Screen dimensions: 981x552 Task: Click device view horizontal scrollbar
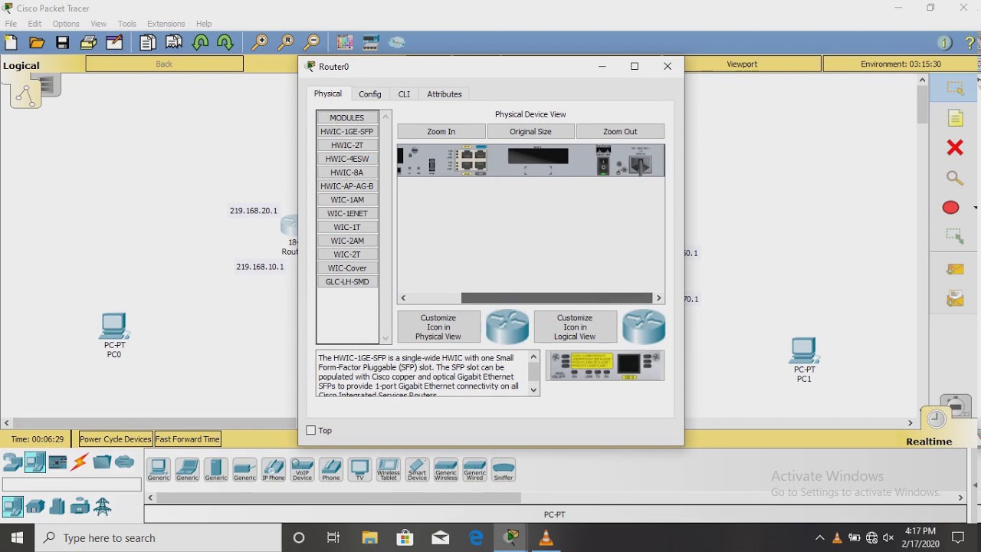pyautogui.click(x=556, y=297)
